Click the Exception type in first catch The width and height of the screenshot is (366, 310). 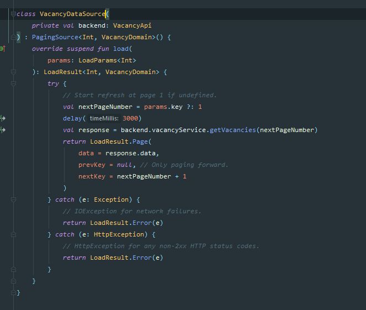click(x=111, y=199)
